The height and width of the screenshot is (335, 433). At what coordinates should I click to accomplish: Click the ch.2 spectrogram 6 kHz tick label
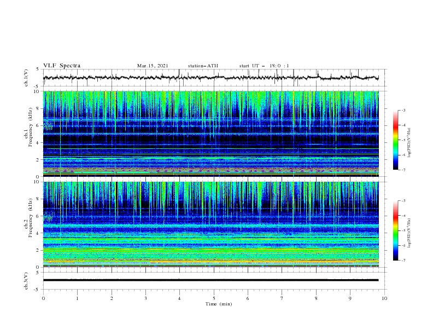(x=38, y=216)
